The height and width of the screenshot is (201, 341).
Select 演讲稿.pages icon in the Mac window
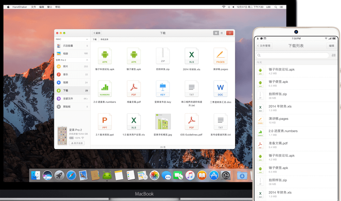tap(221, 56)
